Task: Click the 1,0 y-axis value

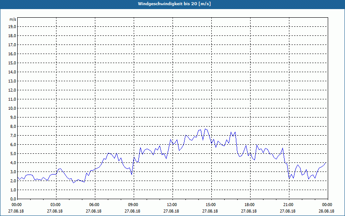Action: click(x=13, y=190)
